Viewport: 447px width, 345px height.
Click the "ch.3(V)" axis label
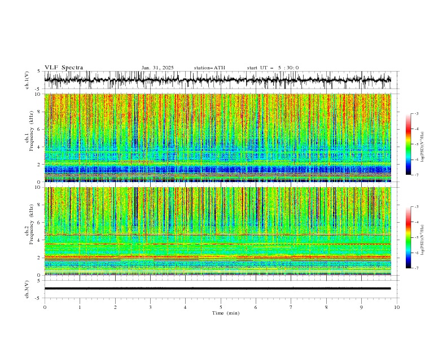pyautogui.click(x=27, y=289)
